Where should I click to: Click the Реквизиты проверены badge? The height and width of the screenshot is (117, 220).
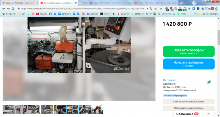pyautogui.click(x=175, y=96)
